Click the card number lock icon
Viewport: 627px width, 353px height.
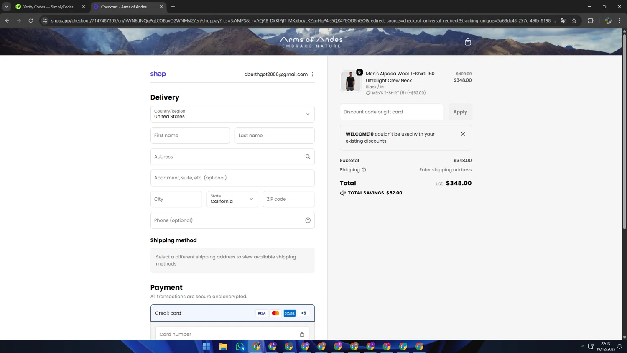click(302, 334)
